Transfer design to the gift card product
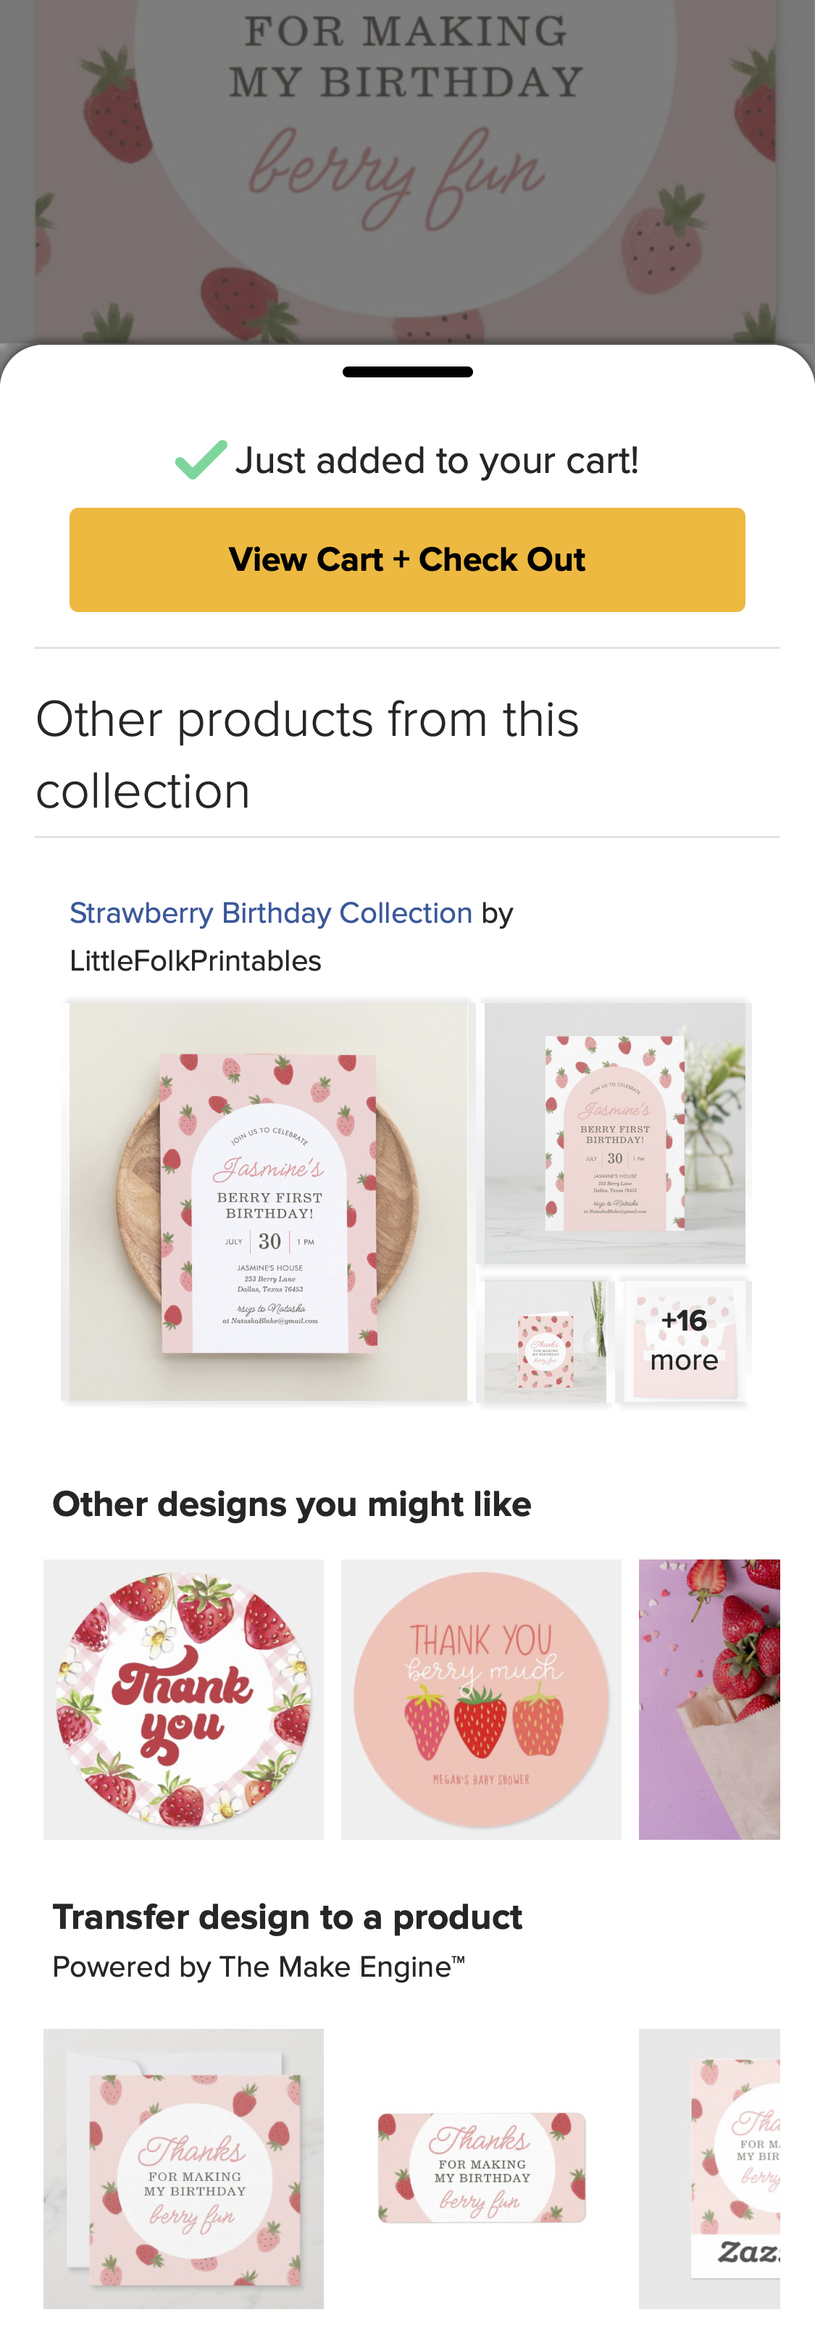The height and width of the screenshot is (2349, 815). (481, 2170)
